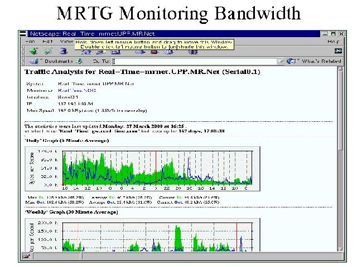357x267 pixels.
Task: Maximize the Netscape window
Action: [333, 34]
